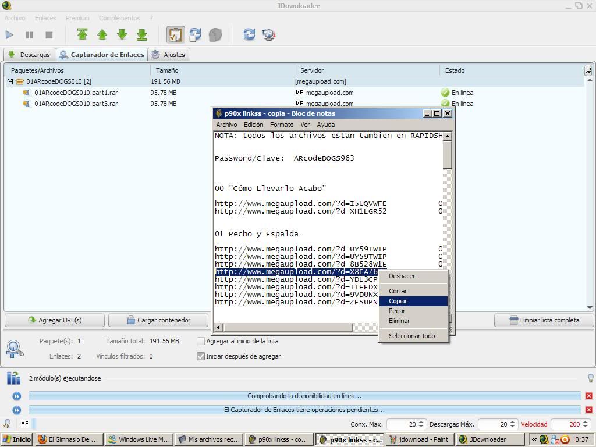Image resolution: width=596 pixels, height=447 pixels.
Task: Click the grey premium toolbar icon
Action: [215, 34]
